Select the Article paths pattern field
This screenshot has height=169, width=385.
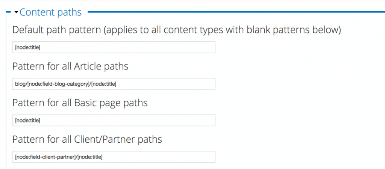tap(114, 84)
